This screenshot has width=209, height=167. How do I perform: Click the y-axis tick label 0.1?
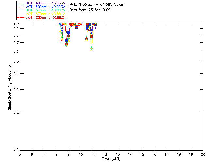15,150
